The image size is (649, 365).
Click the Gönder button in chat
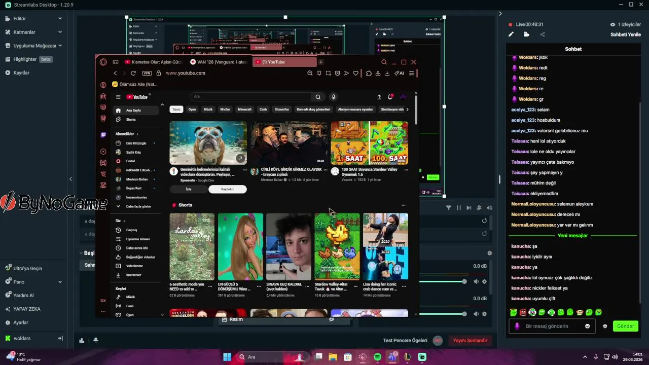625,326
